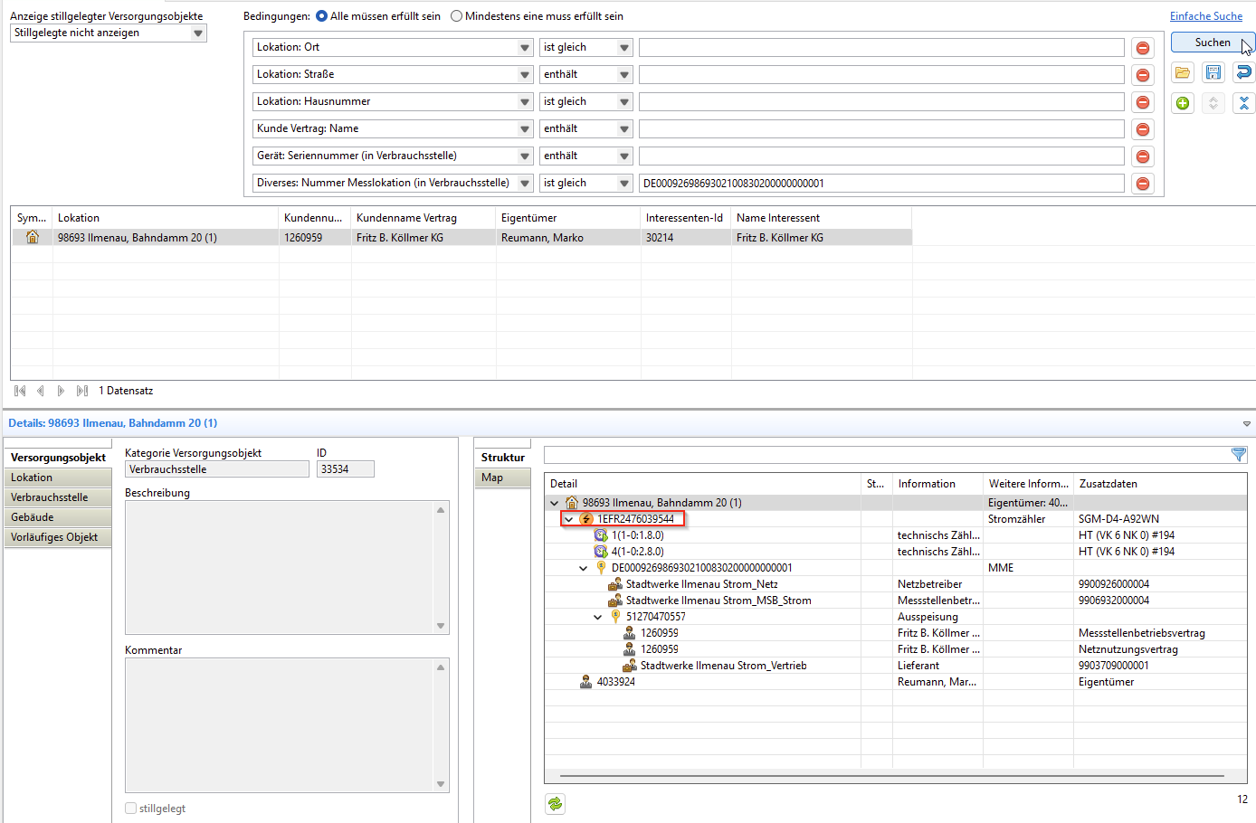1256x823 pixels.
Task: Click the Suchen button
Action: (1212, 43)
